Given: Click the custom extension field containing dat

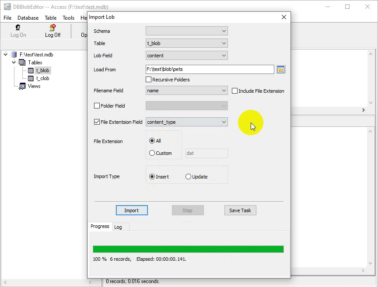Looking at the screenshot, I should click(x=206, y=153).
